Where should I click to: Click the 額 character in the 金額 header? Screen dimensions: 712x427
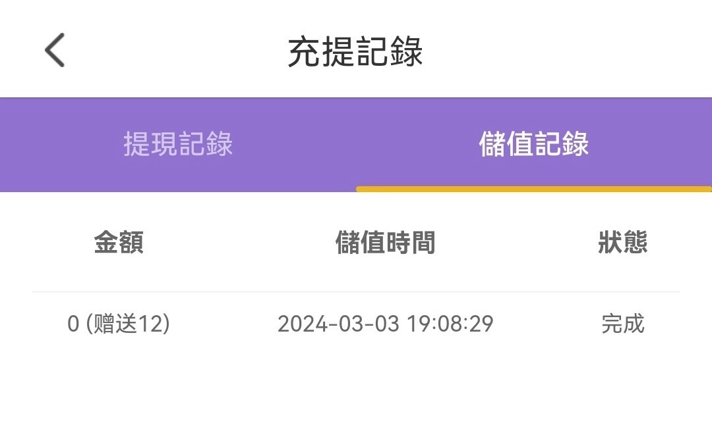131,243
